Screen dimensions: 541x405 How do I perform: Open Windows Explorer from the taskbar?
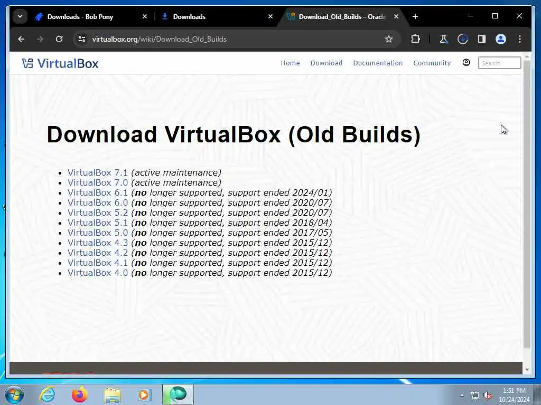113,394
